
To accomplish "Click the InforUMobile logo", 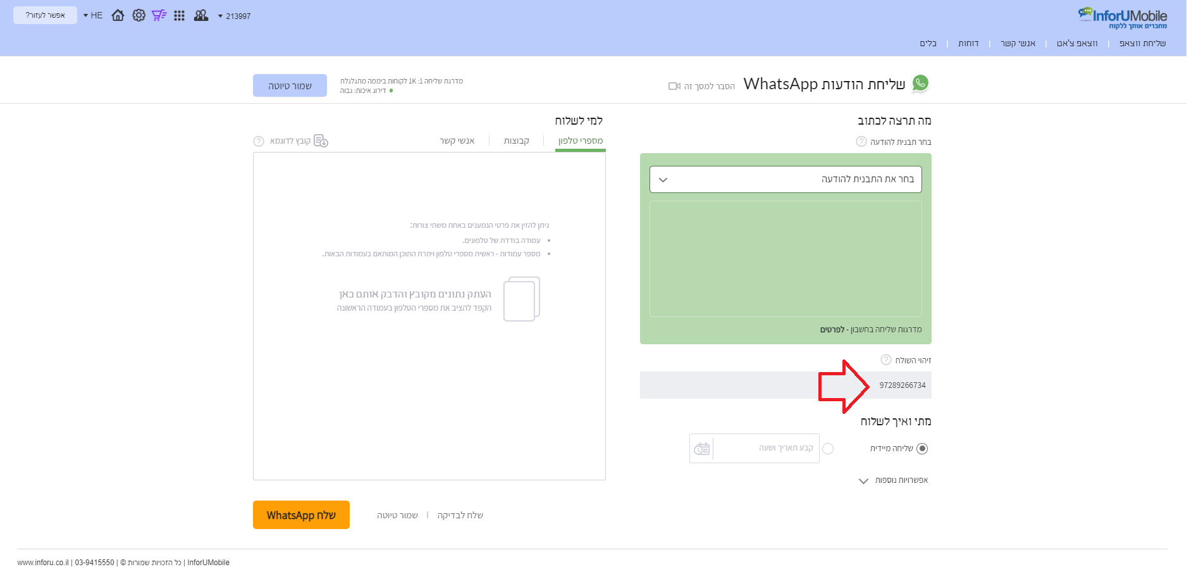I will coord(1123,18).
